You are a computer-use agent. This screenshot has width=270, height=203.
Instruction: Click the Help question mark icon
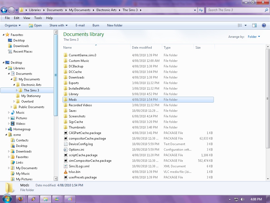pyautogui.click(x=264, y=25)
